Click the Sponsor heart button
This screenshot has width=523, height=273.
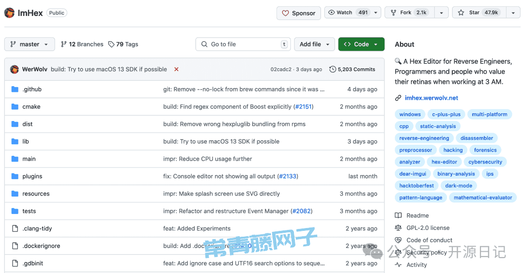pos(298,13)
